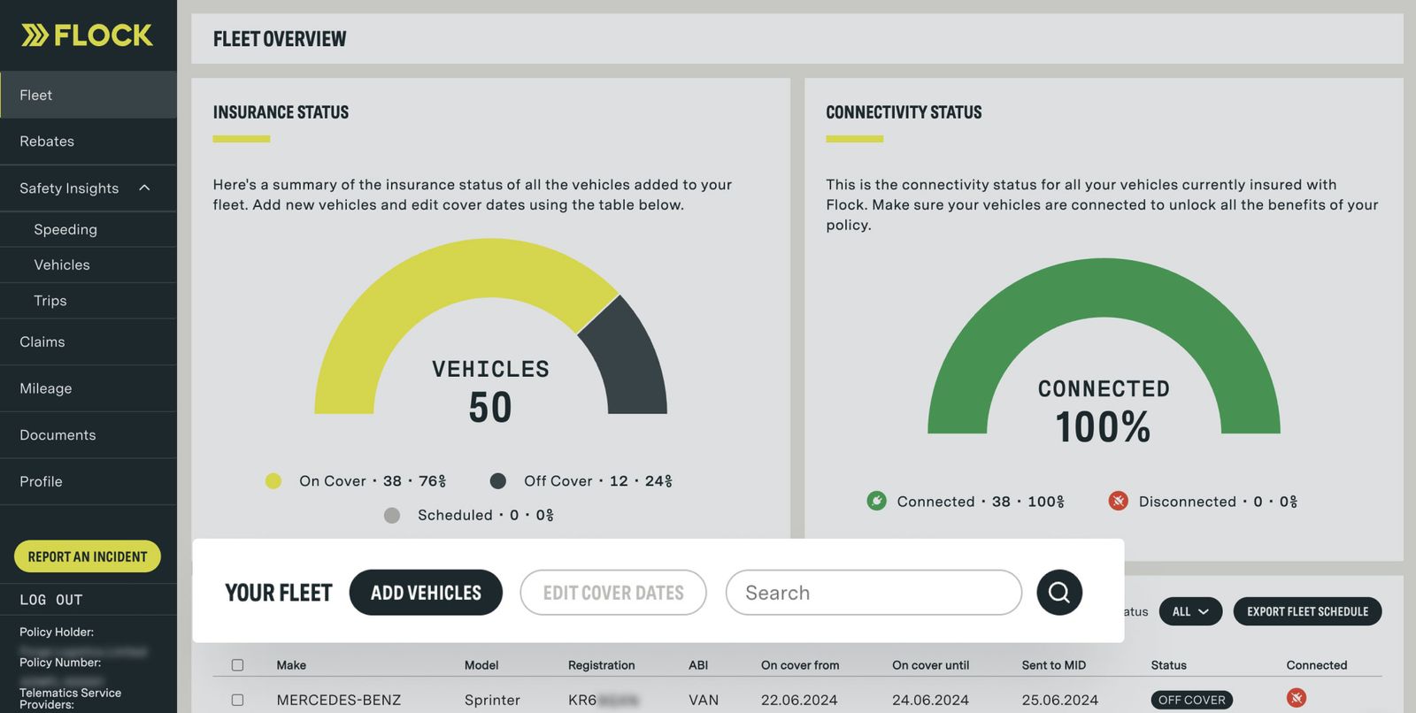
Task: Click the dark Off Cover legend dot
Action: pos(498,480)
